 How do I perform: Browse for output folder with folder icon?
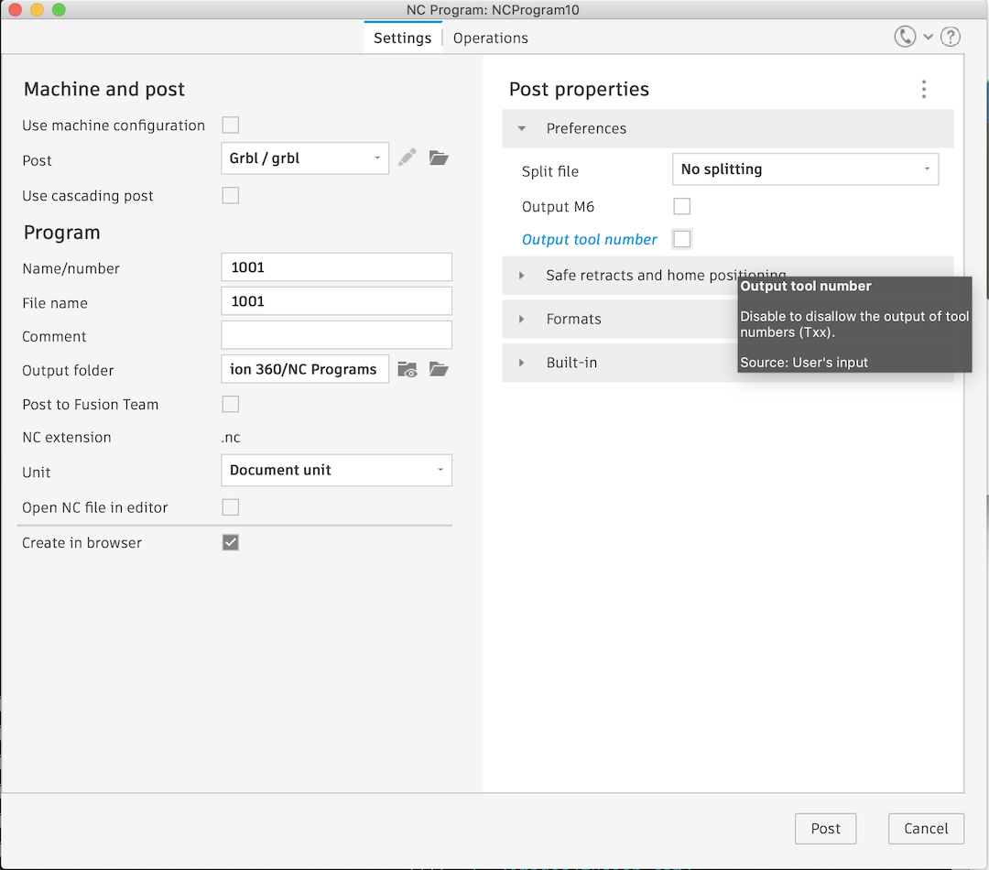pos(439,369)
